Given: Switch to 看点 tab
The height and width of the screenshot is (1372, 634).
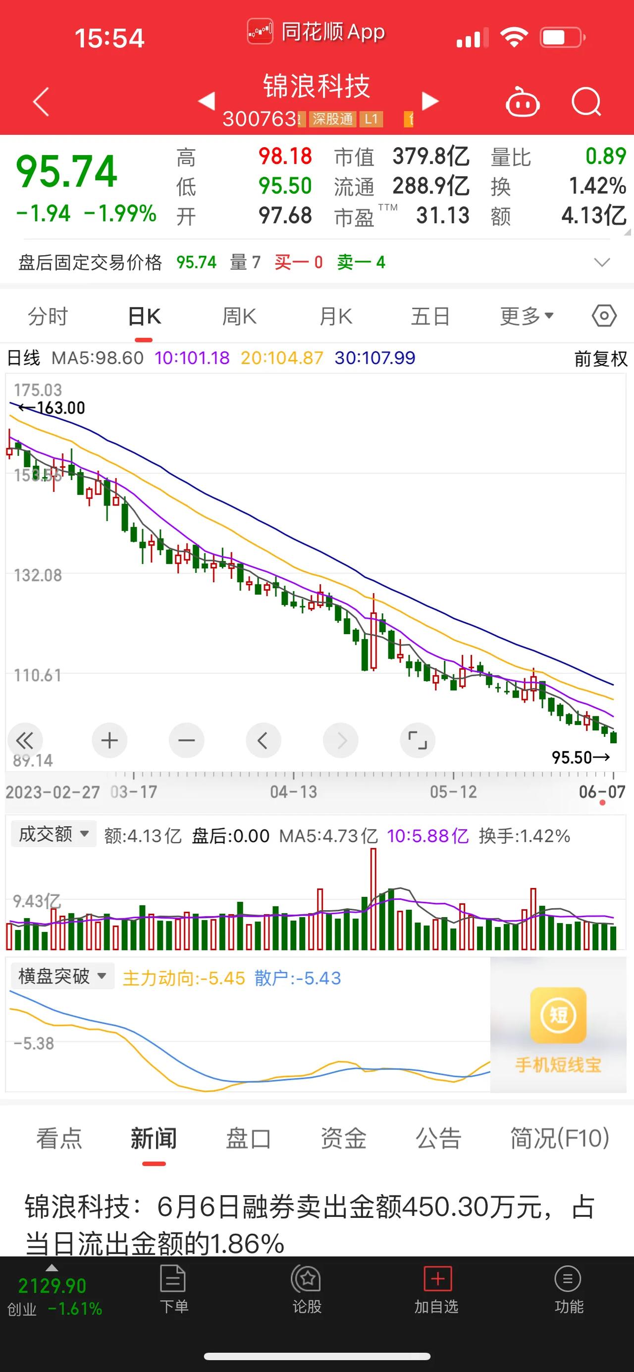Looking at the screenshot, I should (59, 1139).
